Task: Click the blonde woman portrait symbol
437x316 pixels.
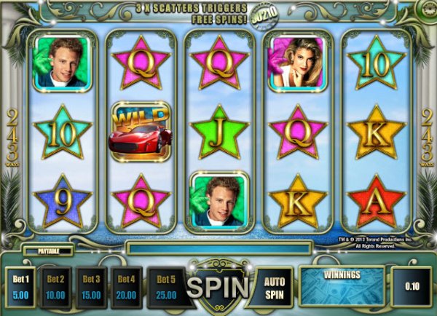Action: point(297,63)
